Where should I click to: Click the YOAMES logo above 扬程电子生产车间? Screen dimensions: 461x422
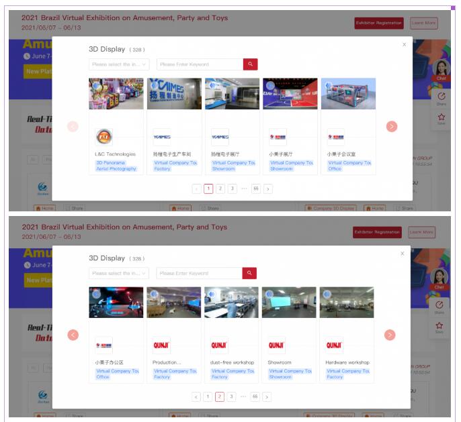click(x=162, y=136)
